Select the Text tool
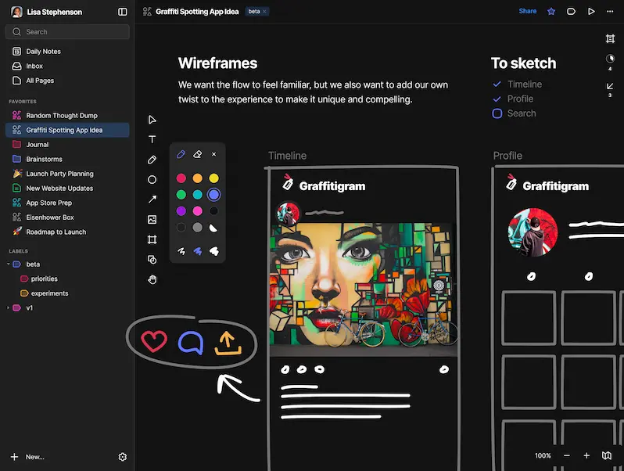 coord(152,139)
